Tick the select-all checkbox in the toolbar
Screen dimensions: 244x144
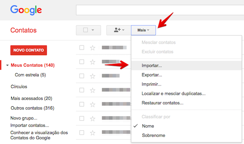[85, 30]
